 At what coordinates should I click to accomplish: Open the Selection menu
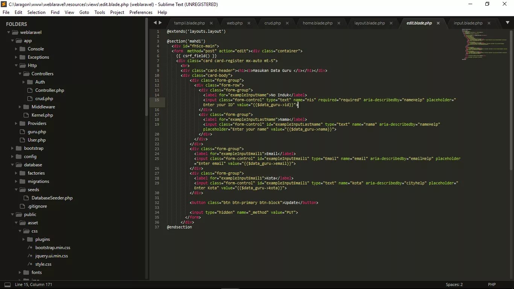tap(36, 12)
